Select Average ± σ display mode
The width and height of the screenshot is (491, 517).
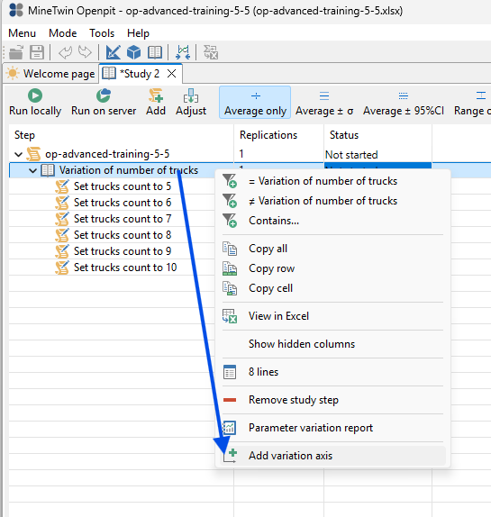coord(324,103)
